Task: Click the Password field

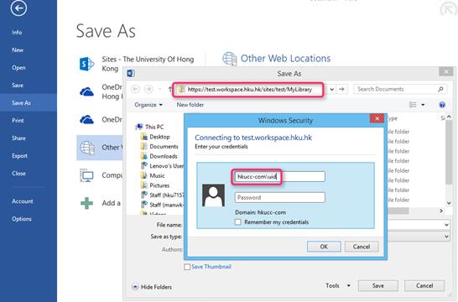Action: (x=280, y=197)
